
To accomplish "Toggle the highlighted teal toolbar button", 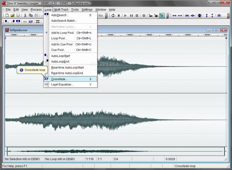I will 162,16.
